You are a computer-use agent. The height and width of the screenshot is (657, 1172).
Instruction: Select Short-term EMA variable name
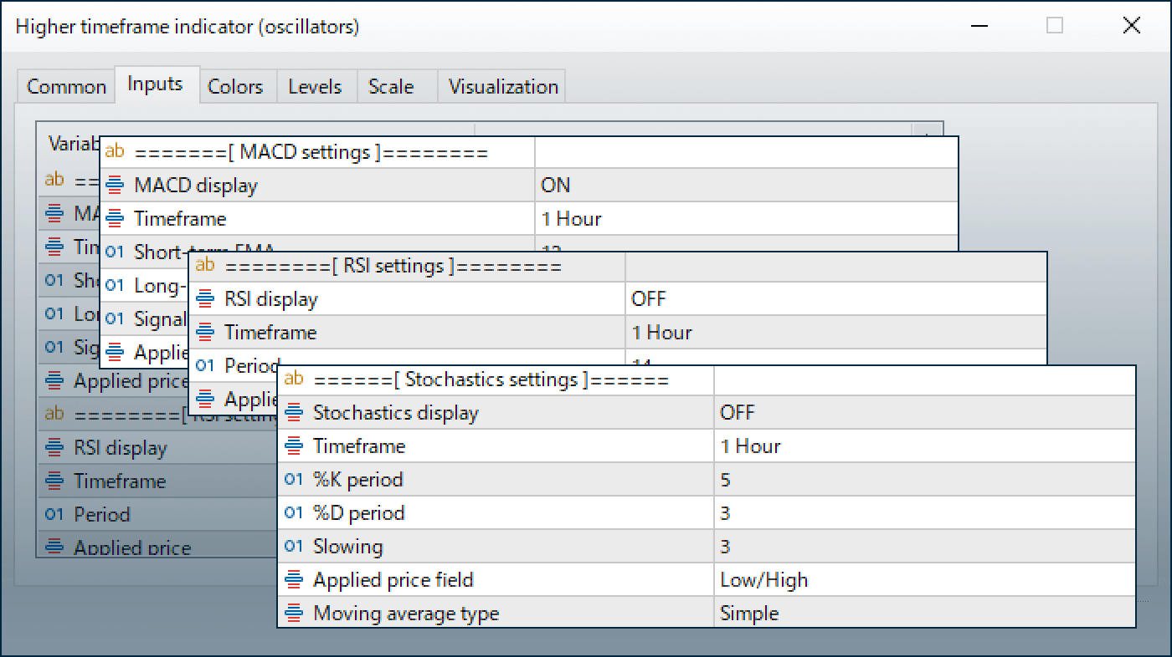click(204, 251)
